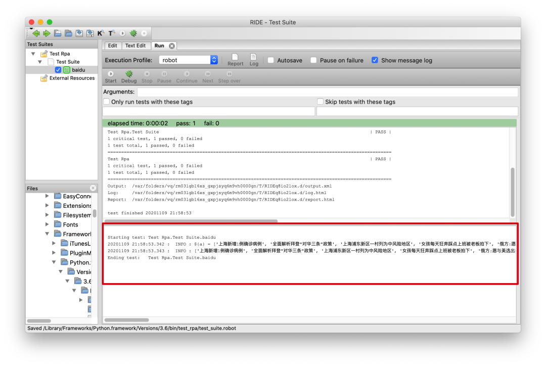Click the output console horizontal scrollbar
The image size is (546, 366).
[191, 221]
